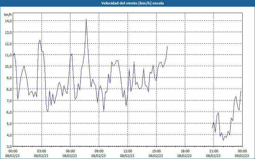Click the 12:00 time label on the x-axis
Viewport: 255px width, 159px height.
(x=128, y=151)
